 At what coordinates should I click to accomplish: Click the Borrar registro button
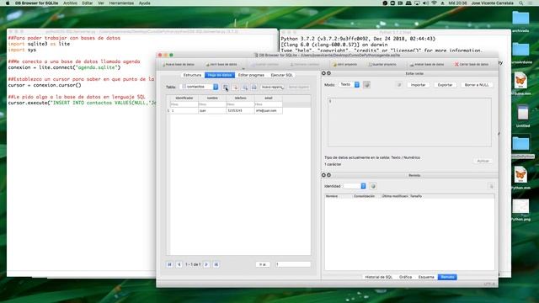(298, 88)
